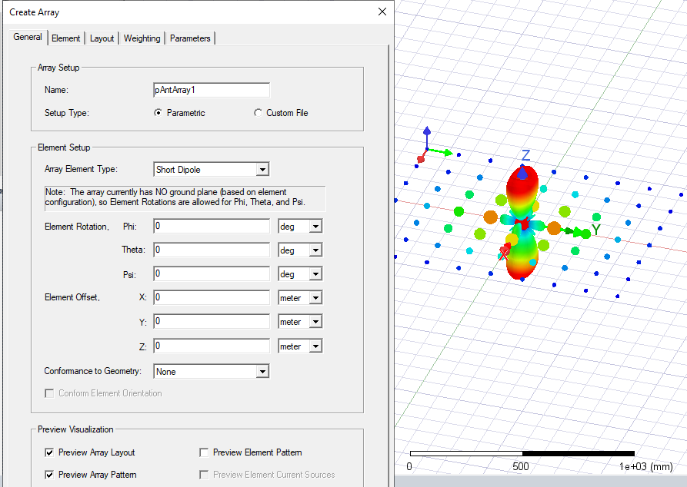Viewport: 687px width, 487px height.
Task: Close the Create Array dialog
Action: pyautogui.click(x=382, y=12)
